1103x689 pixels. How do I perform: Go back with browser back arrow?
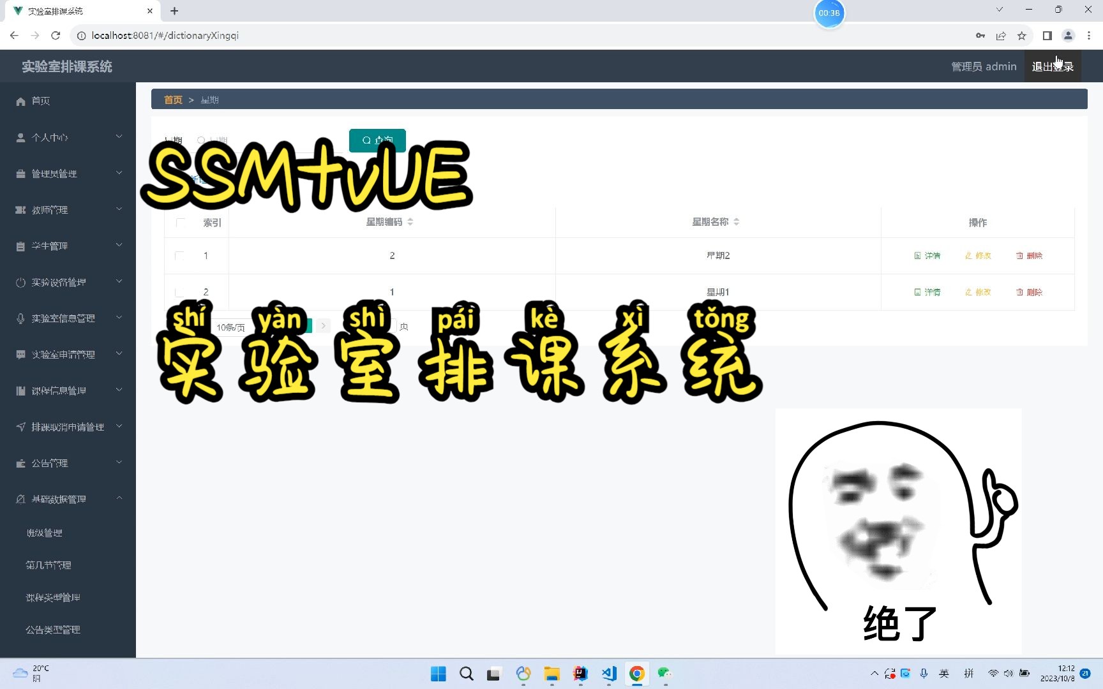coord(14,36)
